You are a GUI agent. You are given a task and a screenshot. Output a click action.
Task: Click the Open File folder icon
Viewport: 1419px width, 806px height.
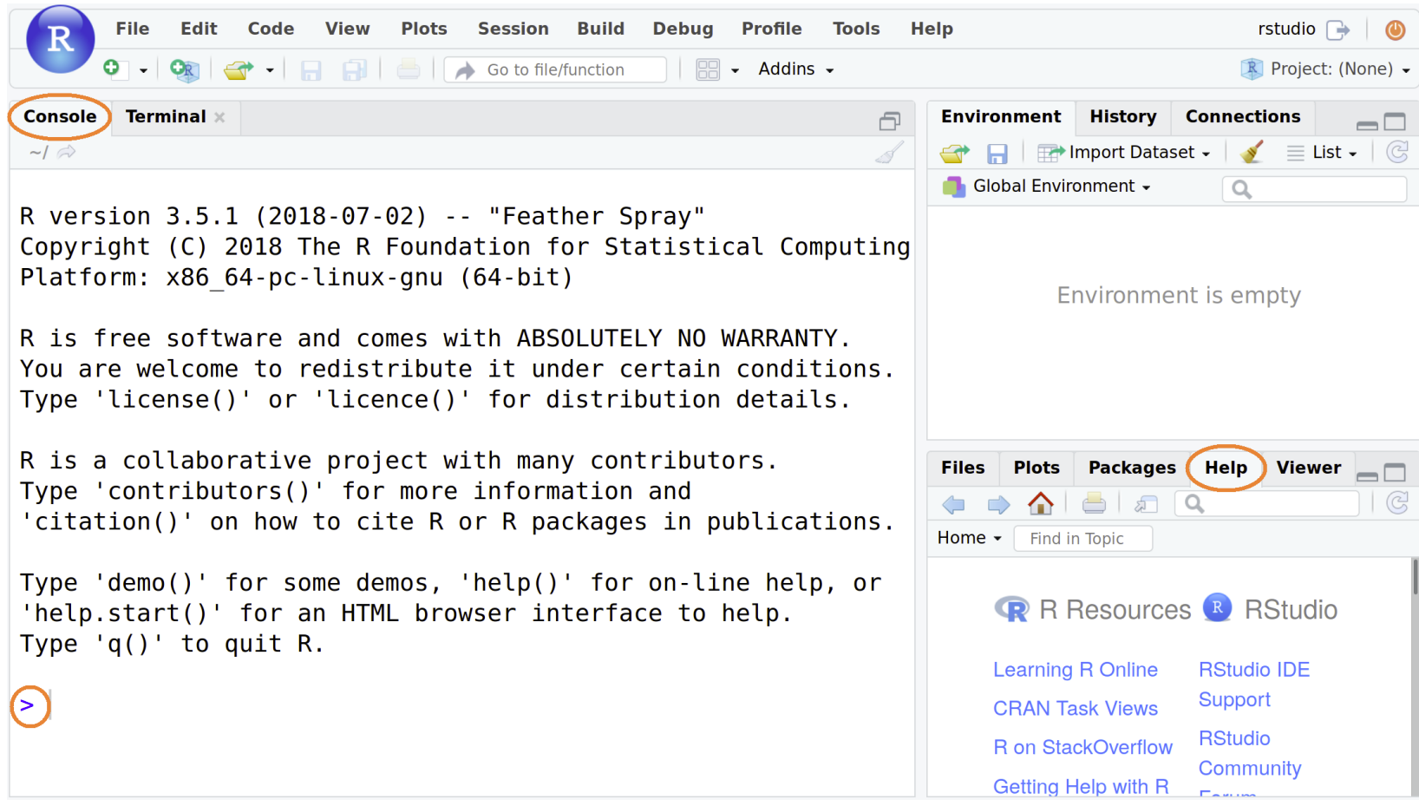(239, 69)
